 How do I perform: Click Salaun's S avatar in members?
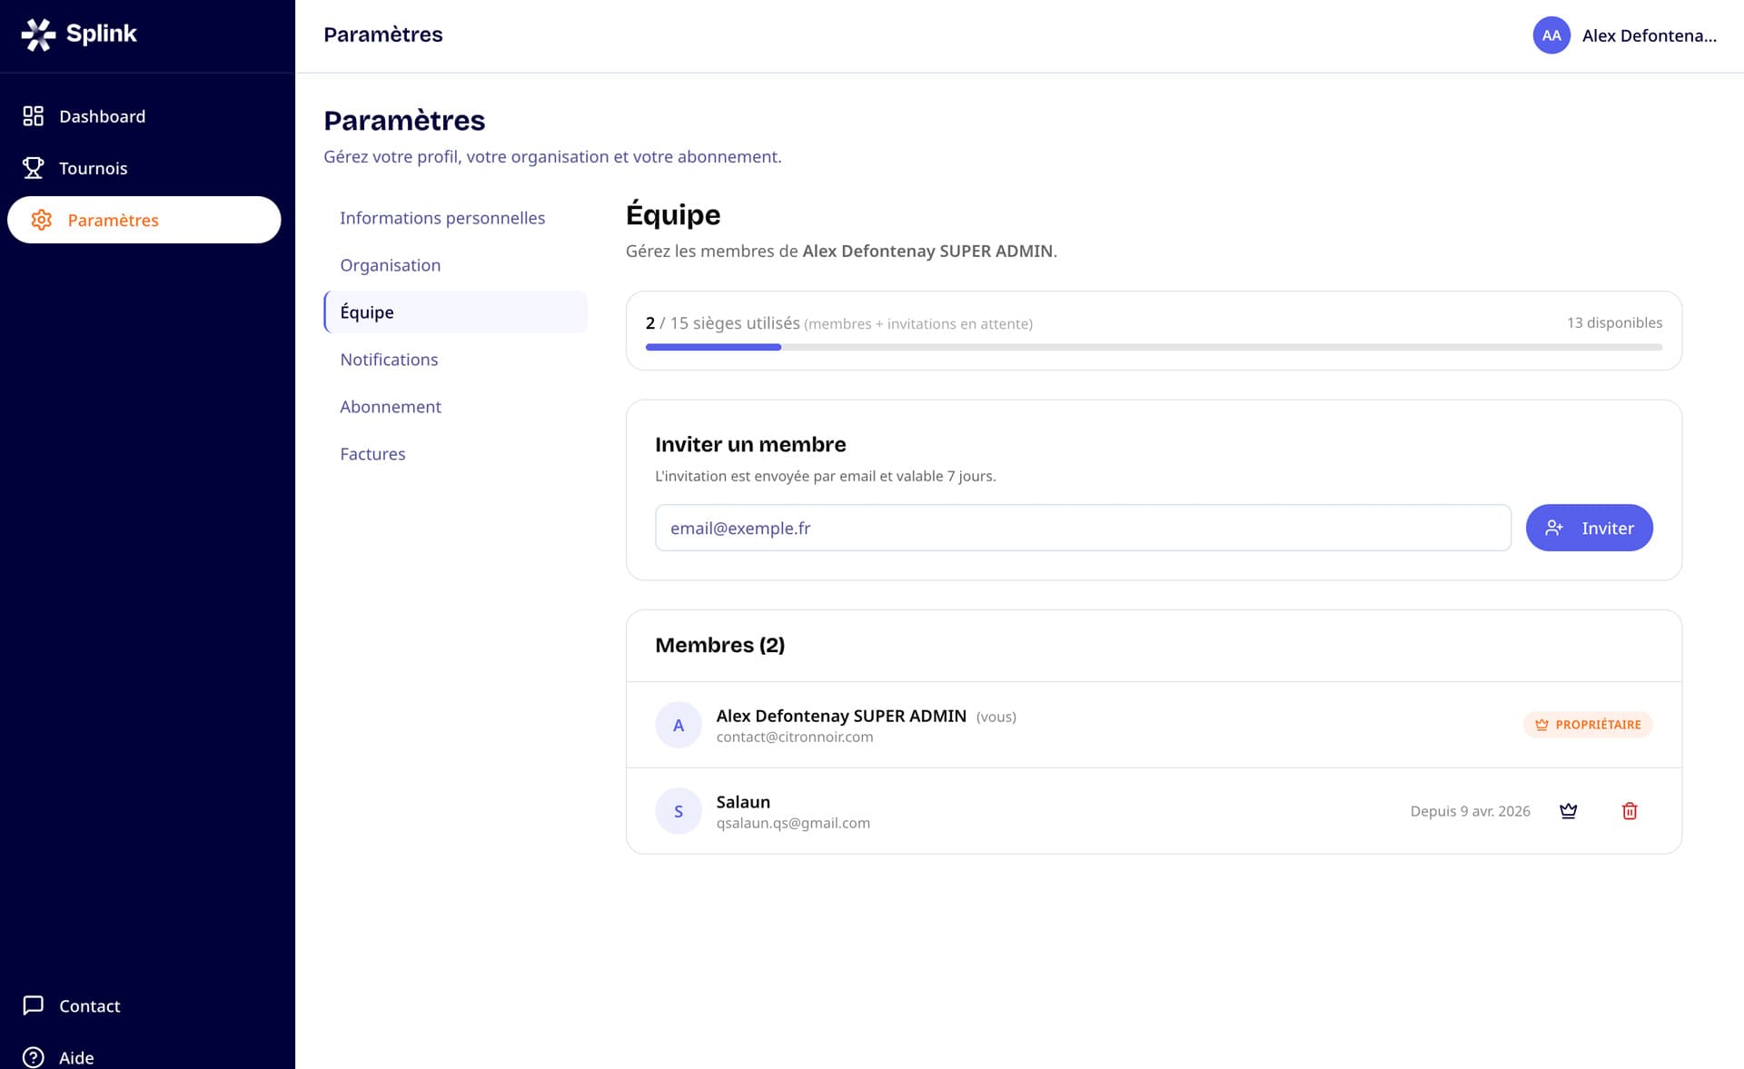click(679, 811)
